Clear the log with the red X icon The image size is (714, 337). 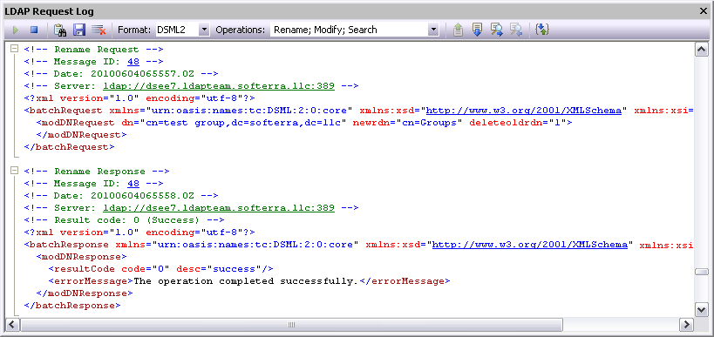pos(99,30)
